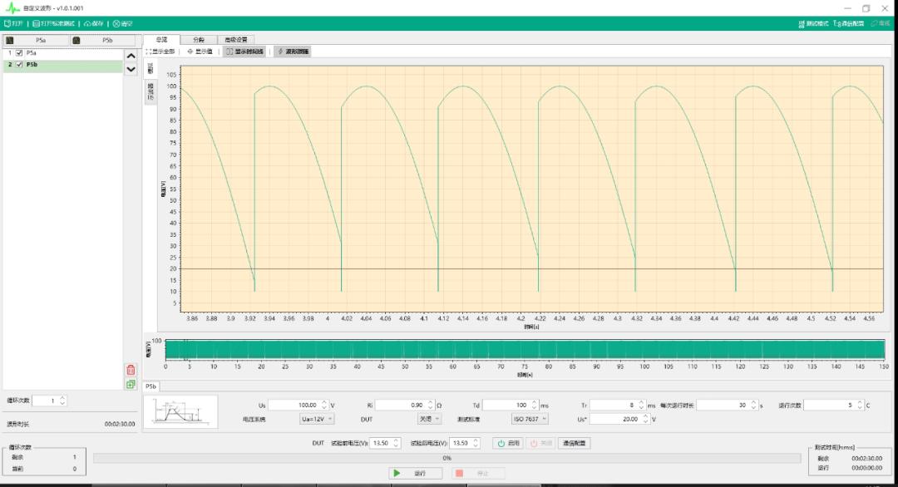This screenshot has width=898, height=487.
Task: Click the 0% test progress bar
Action: pyautogui.click(x=447, y=458)
